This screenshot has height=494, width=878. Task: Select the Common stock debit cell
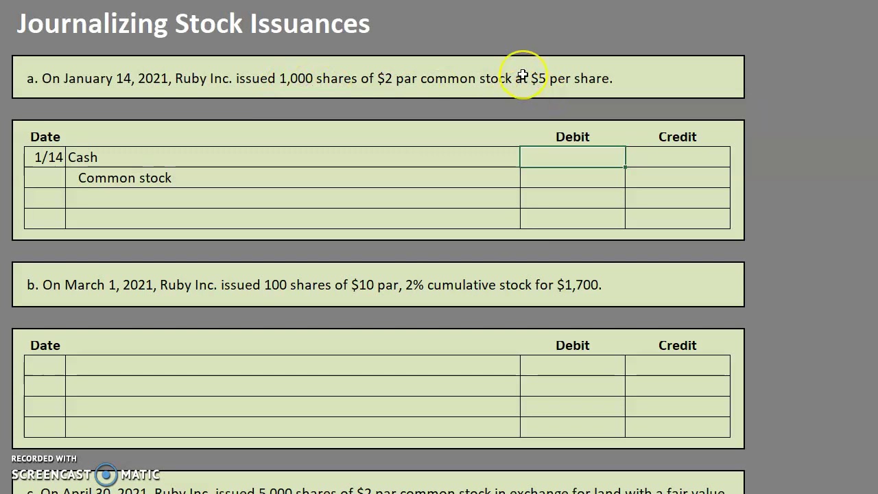click(x=573, y=178)
